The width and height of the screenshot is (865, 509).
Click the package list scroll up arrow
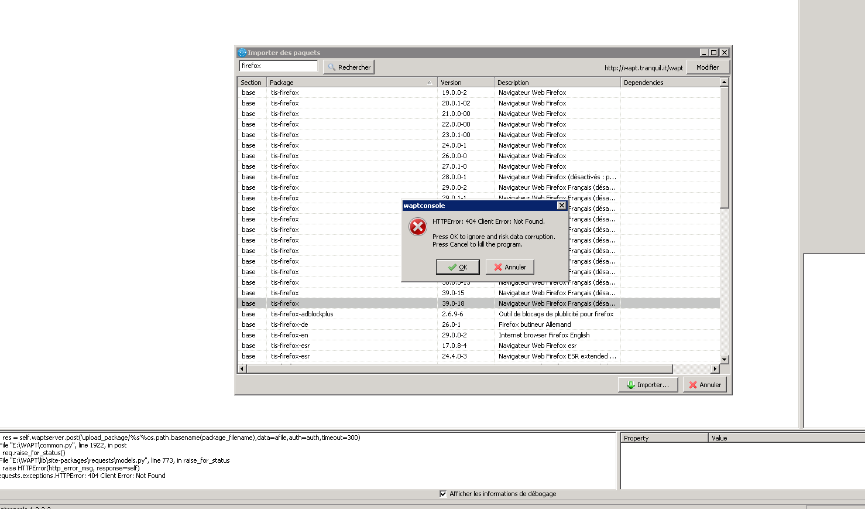click(x=725, y=83)
